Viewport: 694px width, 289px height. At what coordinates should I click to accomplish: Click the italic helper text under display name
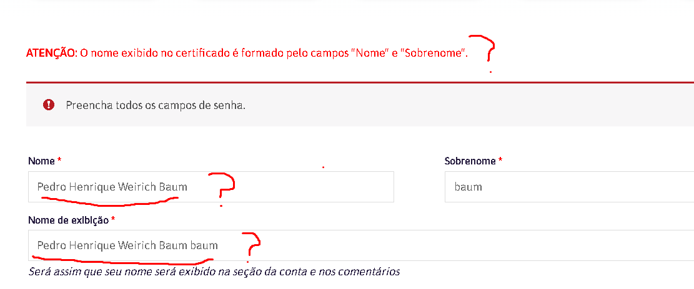point(214,272)
